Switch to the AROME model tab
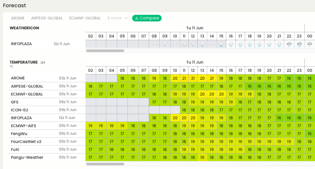315x169 pixels. pos(18,18)
